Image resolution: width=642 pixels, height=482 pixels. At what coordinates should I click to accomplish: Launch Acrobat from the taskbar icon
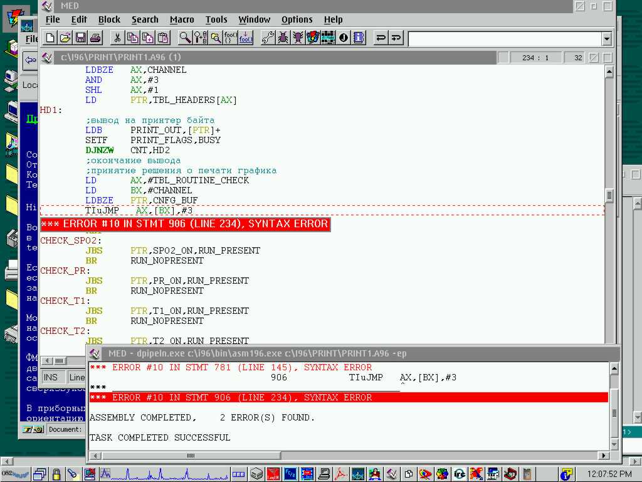pos(340,474)
